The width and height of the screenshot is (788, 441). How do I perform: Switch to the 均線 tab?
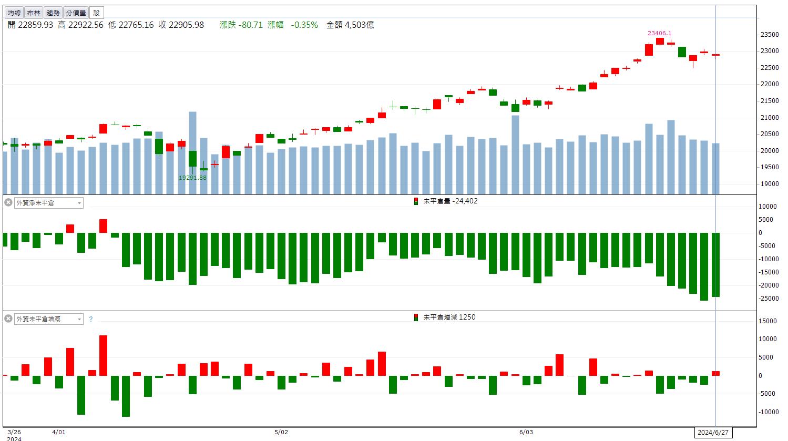14,13
